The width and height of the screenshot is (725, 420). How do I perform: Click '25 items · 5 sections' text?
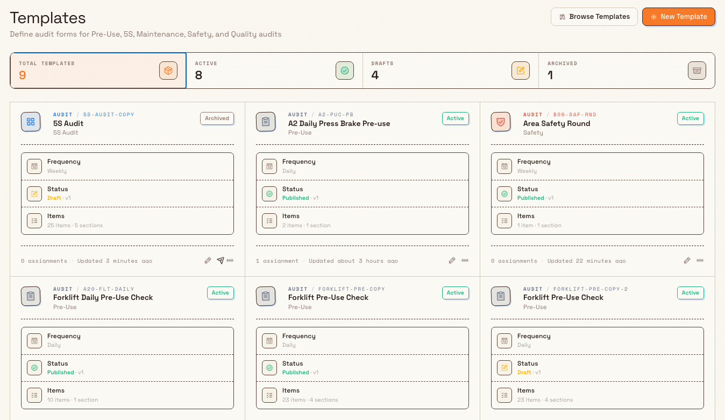75,226
